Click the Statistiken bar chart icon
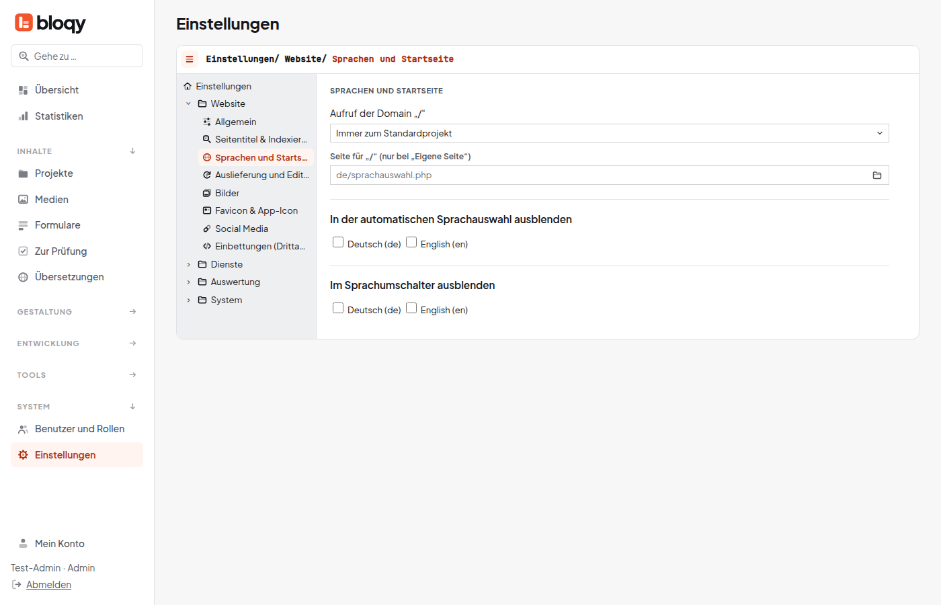This screenshot has width=941, height=605. [23, 116]
